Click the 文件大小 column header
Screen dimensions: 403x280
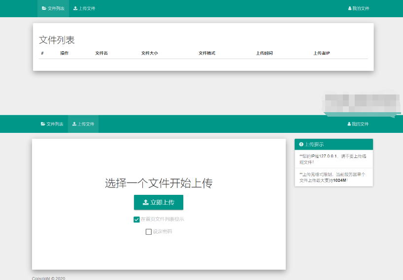149,53
